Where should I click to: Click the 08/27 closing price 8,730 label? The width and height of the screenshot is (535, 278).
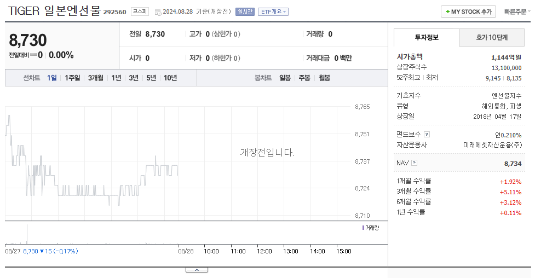point(31,251)
